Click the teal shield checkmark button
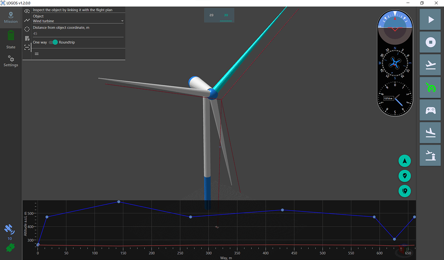Screen dimensions: 444x260 [x=405, y=176]
